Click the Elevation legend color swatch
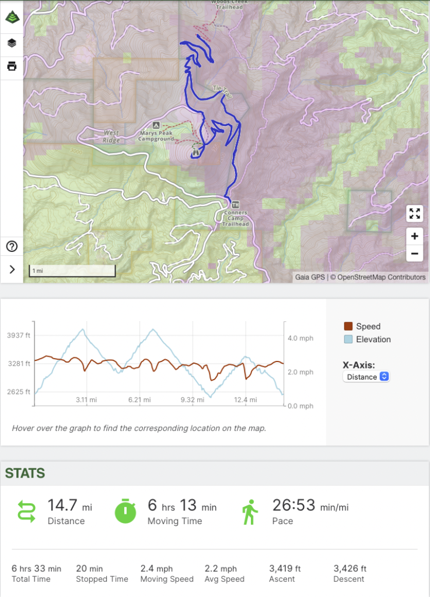This screenshot has height=597, width=430. coord(348,339)
